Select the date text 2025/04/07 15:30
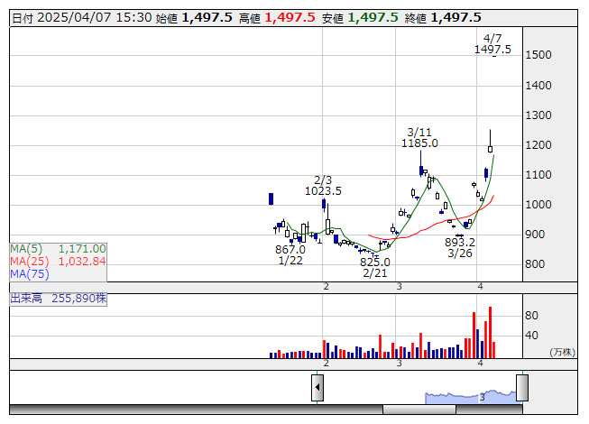The width and height of the screenshot is (589, 424). pyautogui.click(x=95, y=18)
